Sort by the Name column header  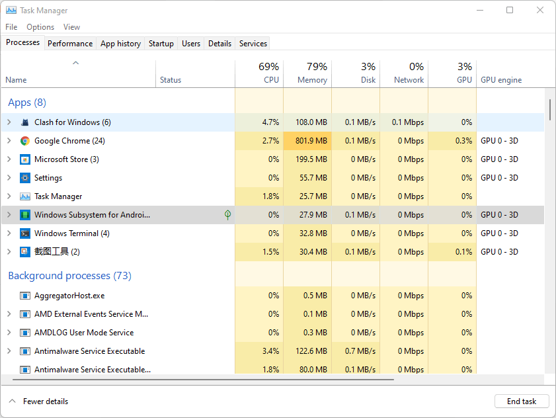[x=78, y=74]
